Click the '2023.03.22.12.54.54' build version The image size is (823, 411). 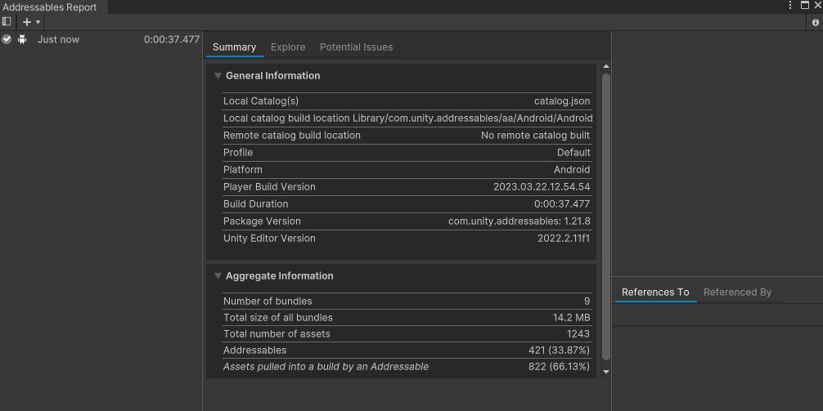point(542,186)
